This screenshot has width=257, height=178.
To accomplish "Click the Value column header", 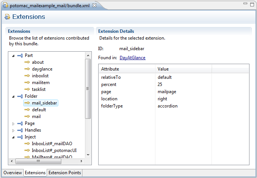I will pyautogui.click(x=183, y=69).
